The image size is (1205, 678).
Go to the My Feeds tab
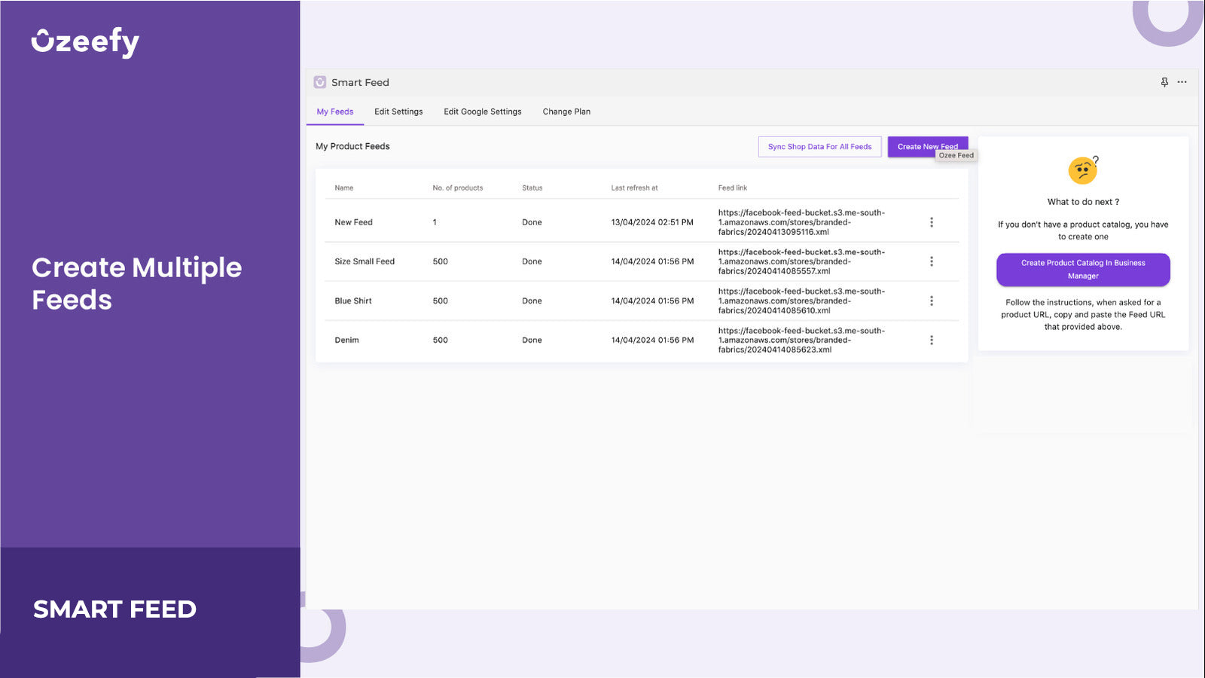[x=334, y=111]
